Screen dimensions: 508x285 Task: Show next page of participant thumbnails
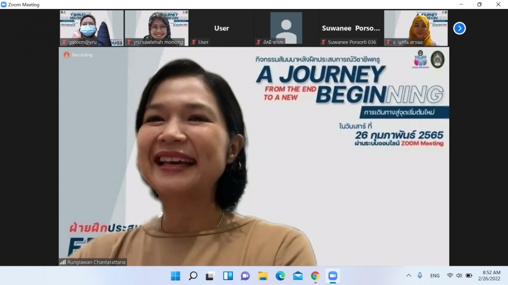pyautogui.click(x=459, y=28)
